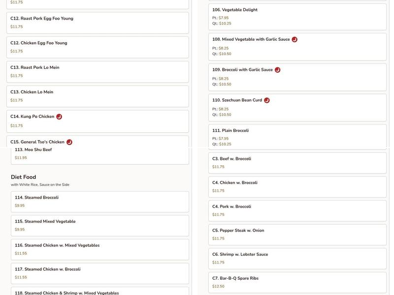
Task: Click the $12.50 price under Bar-B-Q Spare Ribs
Action: (x=217, y=285)
